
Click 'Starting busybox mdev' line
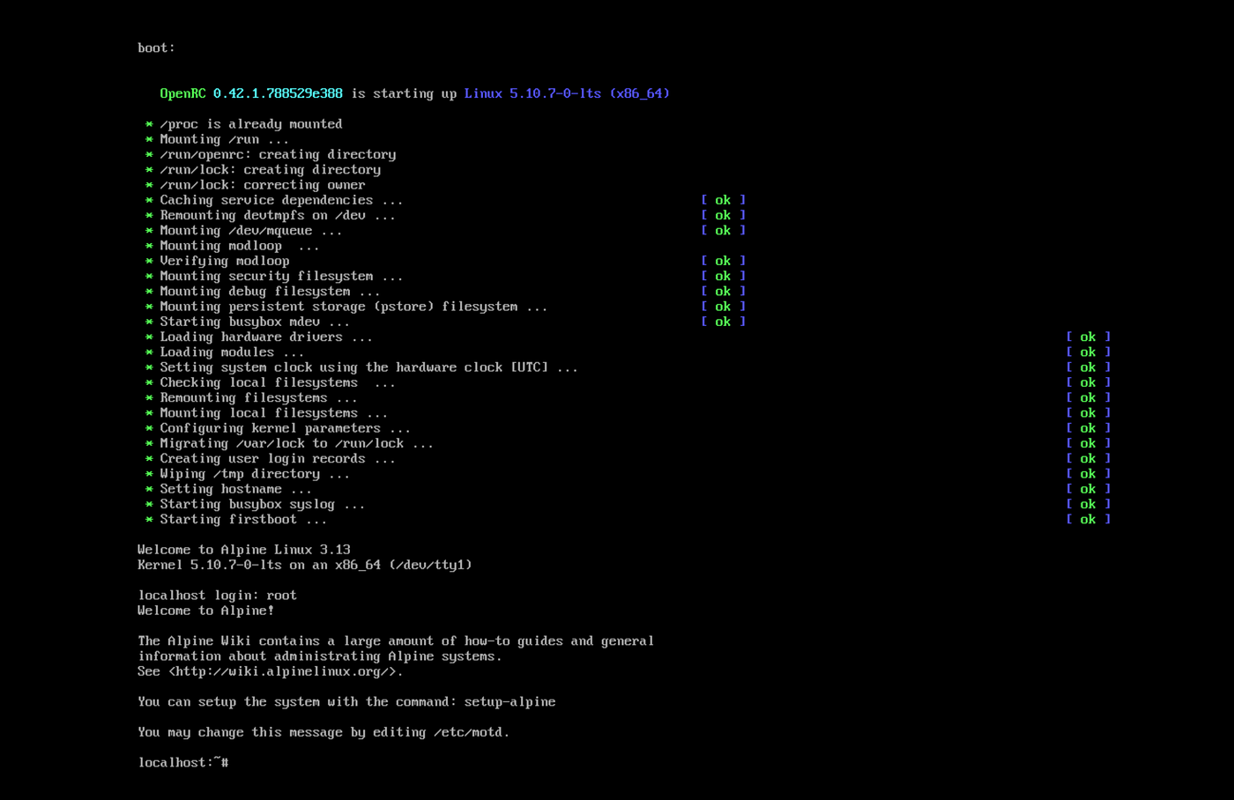click(255, 322)
